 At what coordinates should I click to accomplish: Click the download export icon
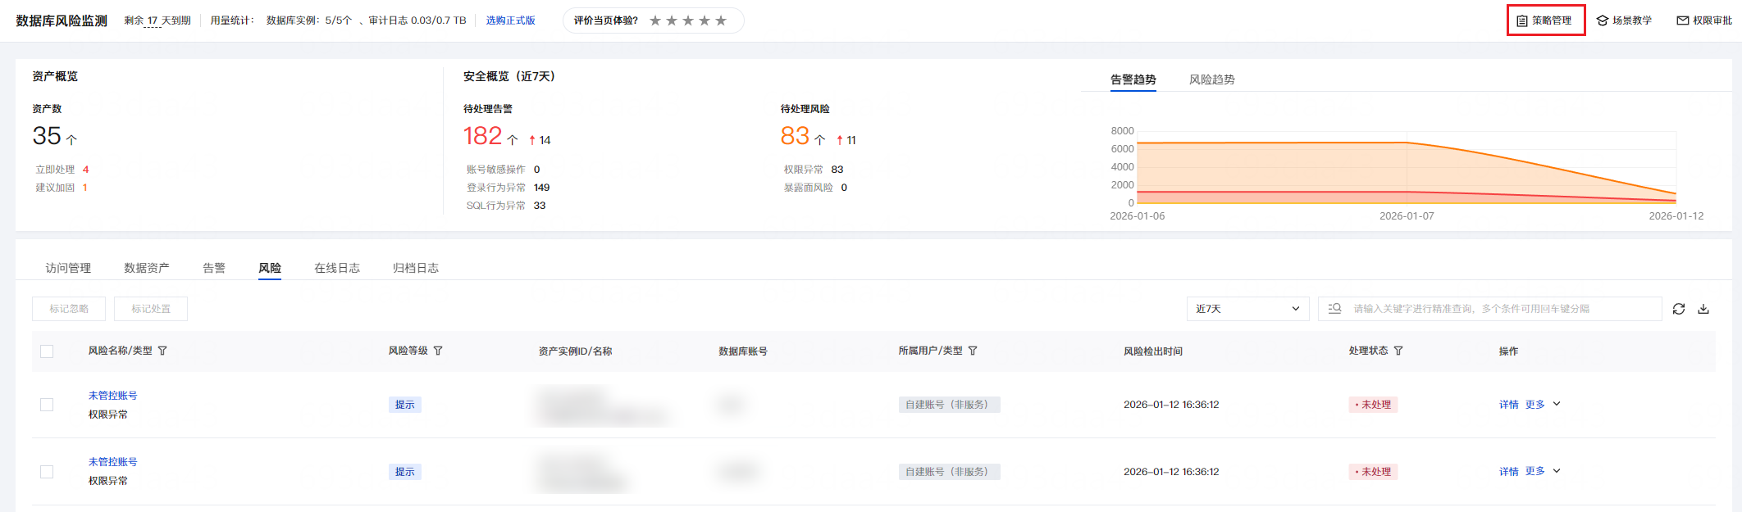(1703, 309)
